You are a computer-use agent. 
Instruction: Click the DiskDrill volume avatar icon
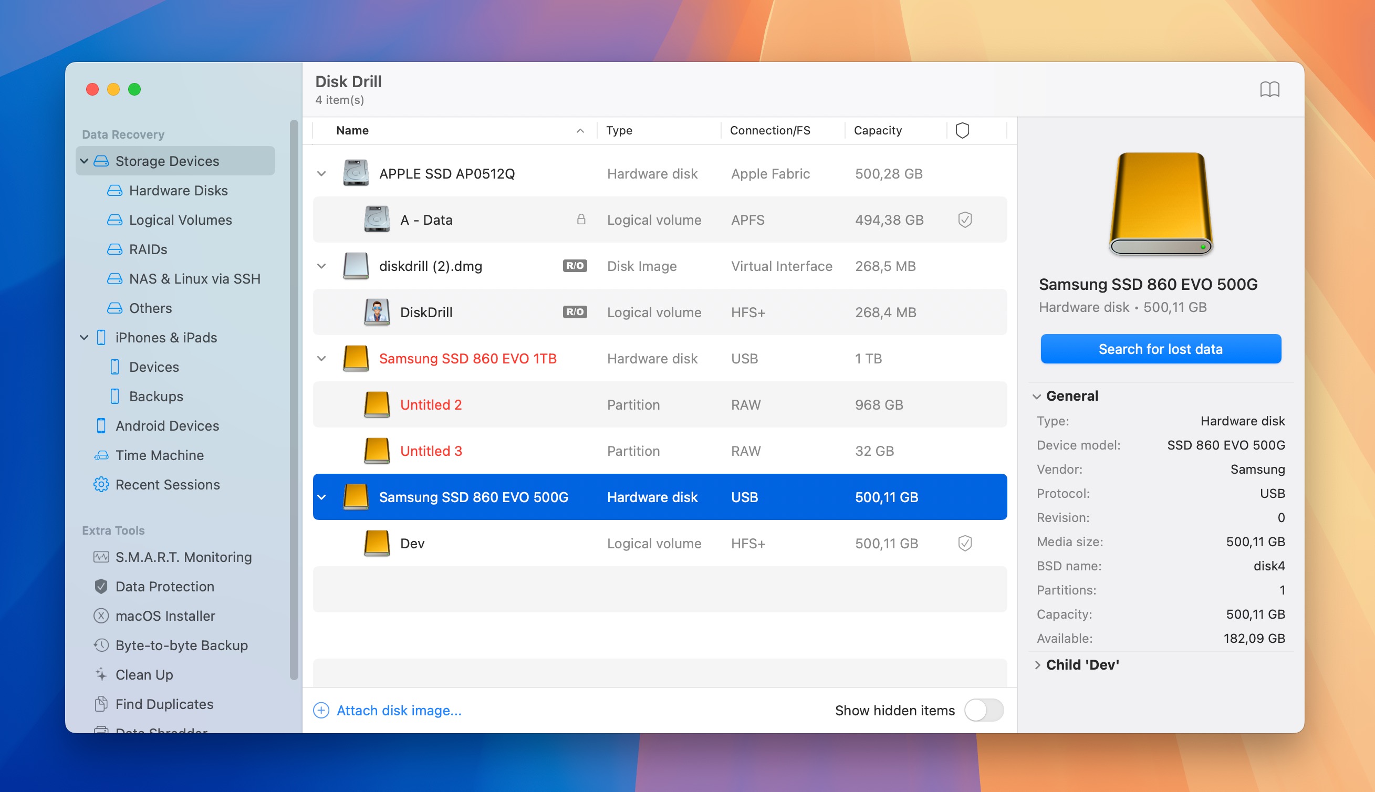click(x=377, y=312)
